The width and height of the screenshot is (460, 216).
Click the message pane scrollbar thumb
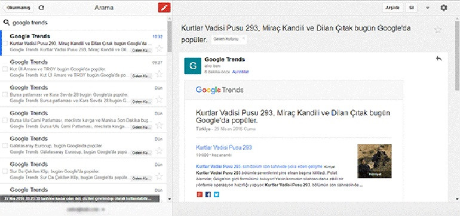point(458,55)
